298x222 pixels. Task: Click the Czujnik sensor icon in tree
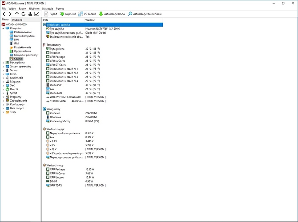tap(12, 59)
